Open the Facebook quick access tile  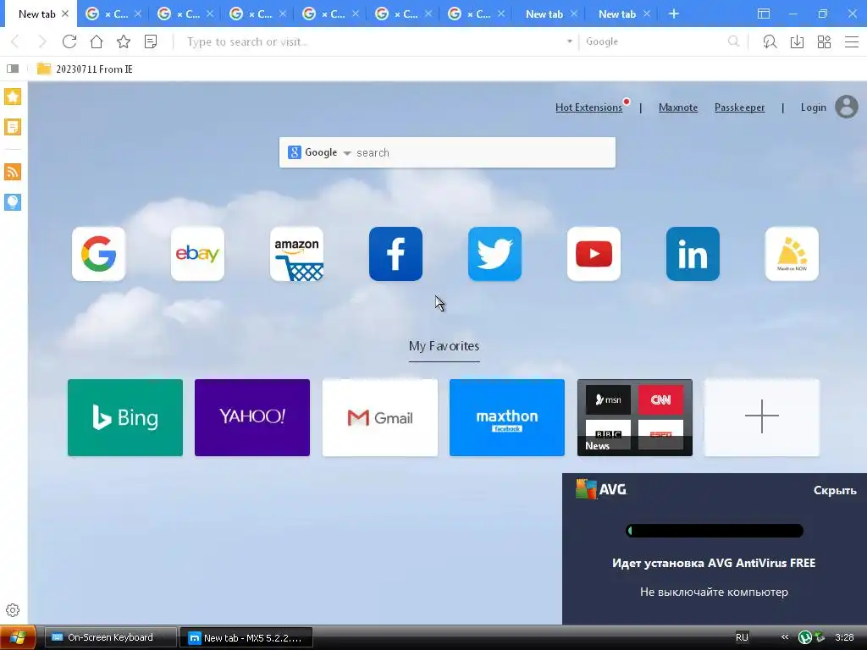[x=395, y=254]
